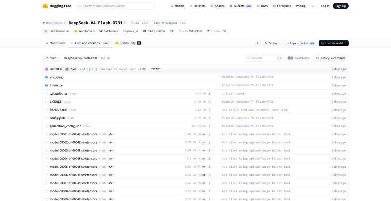Focus the Go to file input

click(264, 58)
